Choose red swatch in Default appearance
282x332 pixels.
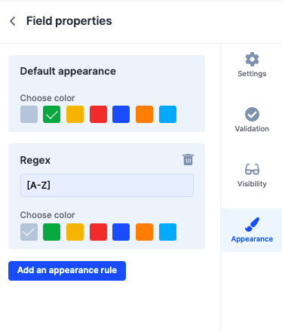tap(98, 115)
